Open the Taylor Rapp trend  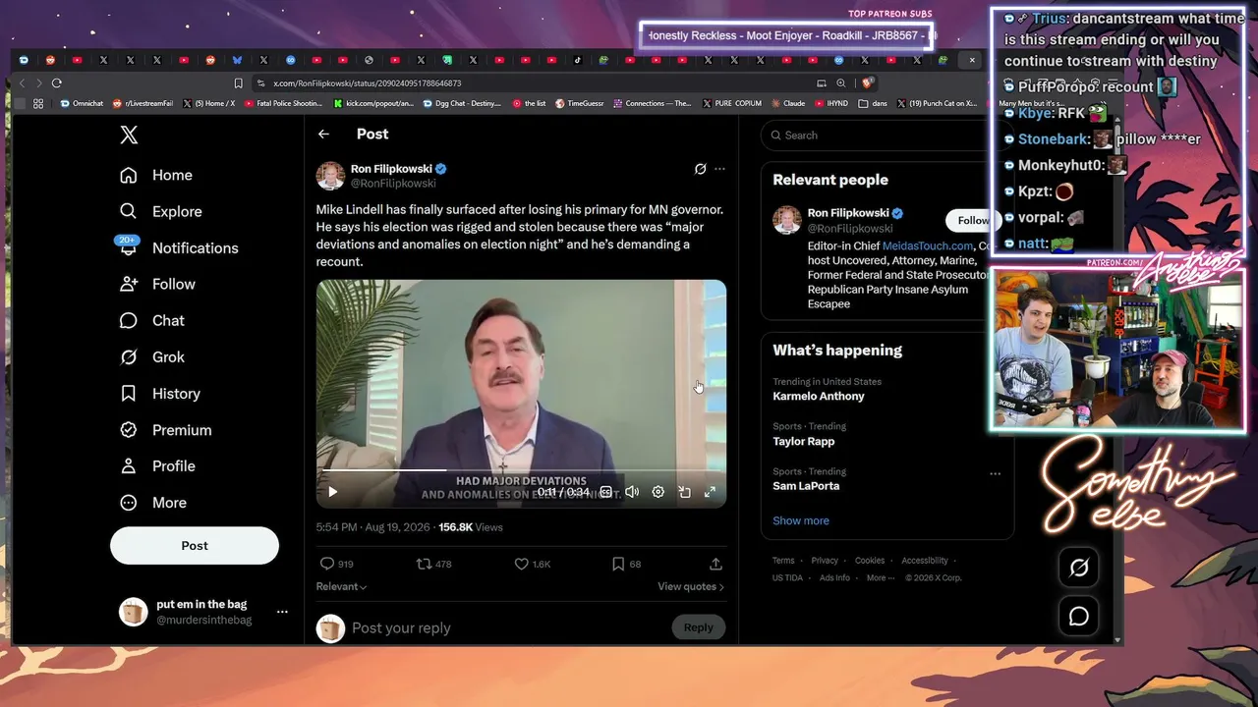tap(804, 441)
